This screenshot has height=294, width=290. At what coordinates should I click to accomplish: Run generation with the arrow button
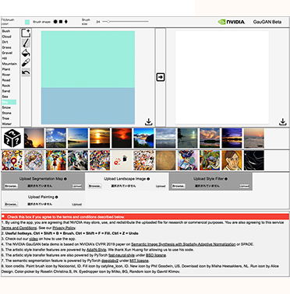click(x=161, y=77)
